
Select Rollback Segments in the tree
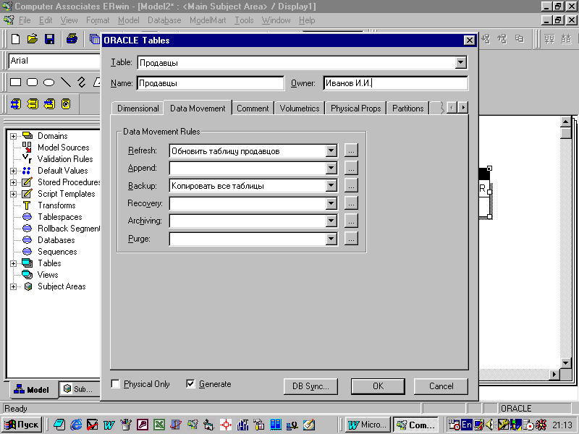[x=69, y=229]
